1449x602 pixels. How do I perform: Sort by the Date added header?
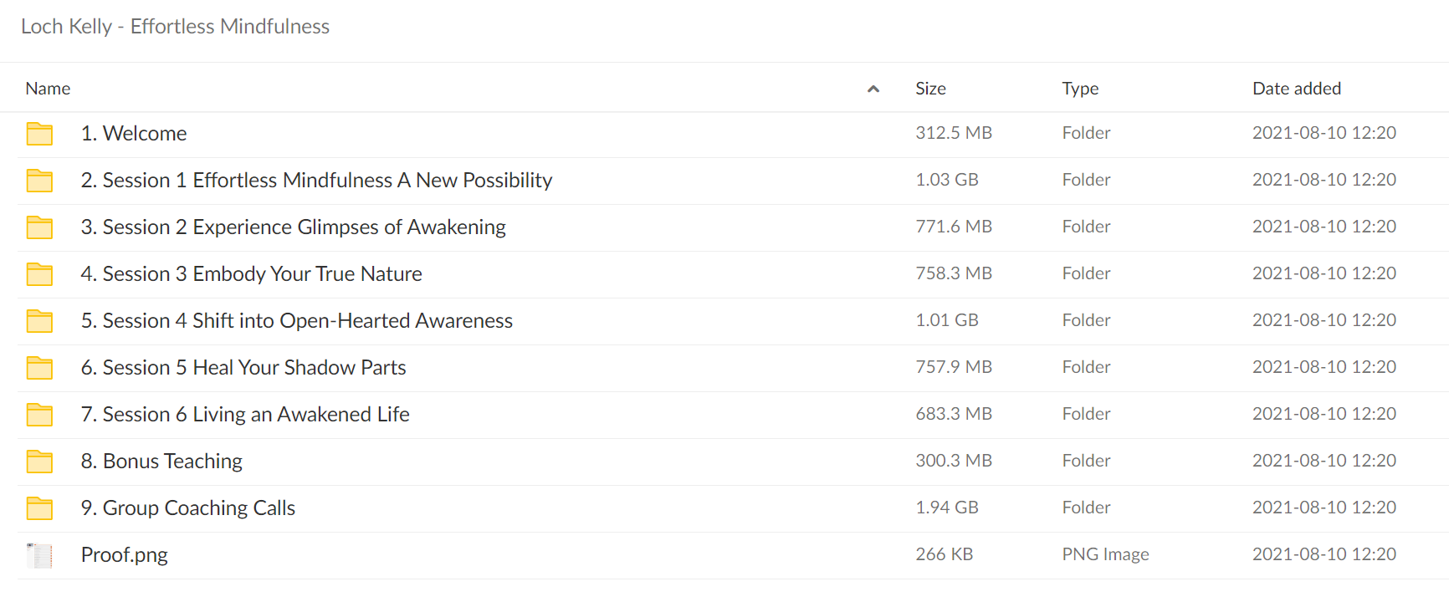[1296, 89]
